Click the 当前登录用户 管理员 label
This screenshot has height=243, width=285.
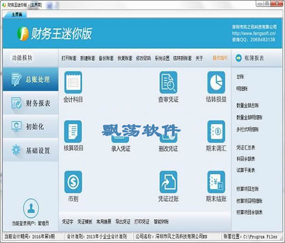click(31, 223)
